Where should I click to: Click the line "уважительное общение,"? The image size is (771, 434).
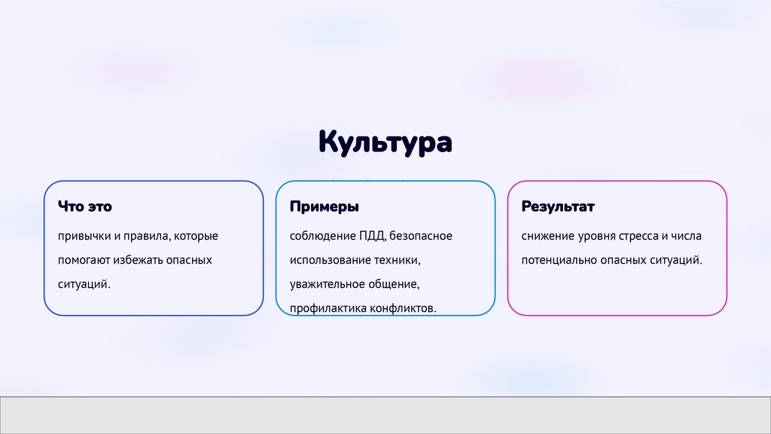click(355, 284)
